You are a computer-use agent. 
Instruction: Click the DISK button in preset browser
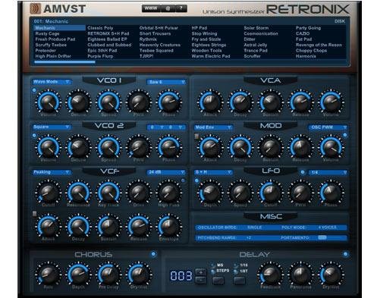point(340,21)
